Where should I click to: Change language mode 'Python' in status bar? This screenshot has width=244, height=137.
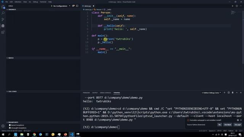click(231, 131)
